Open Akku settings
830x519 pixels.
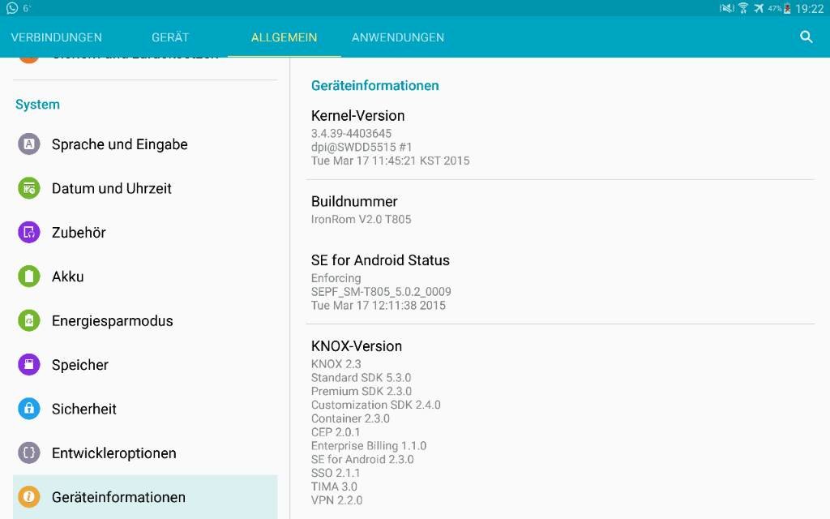click(x=145, y=277)
